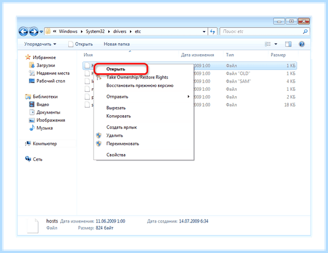Open Help with the question mark icon
Screen dimensions: 328x253
click(302, 44)
